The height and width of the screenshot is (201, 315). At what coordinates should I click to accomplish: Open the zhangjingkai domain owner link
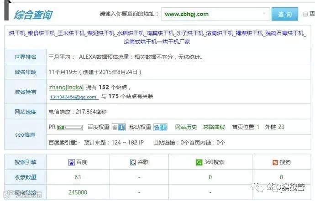(x=66, y=87)
